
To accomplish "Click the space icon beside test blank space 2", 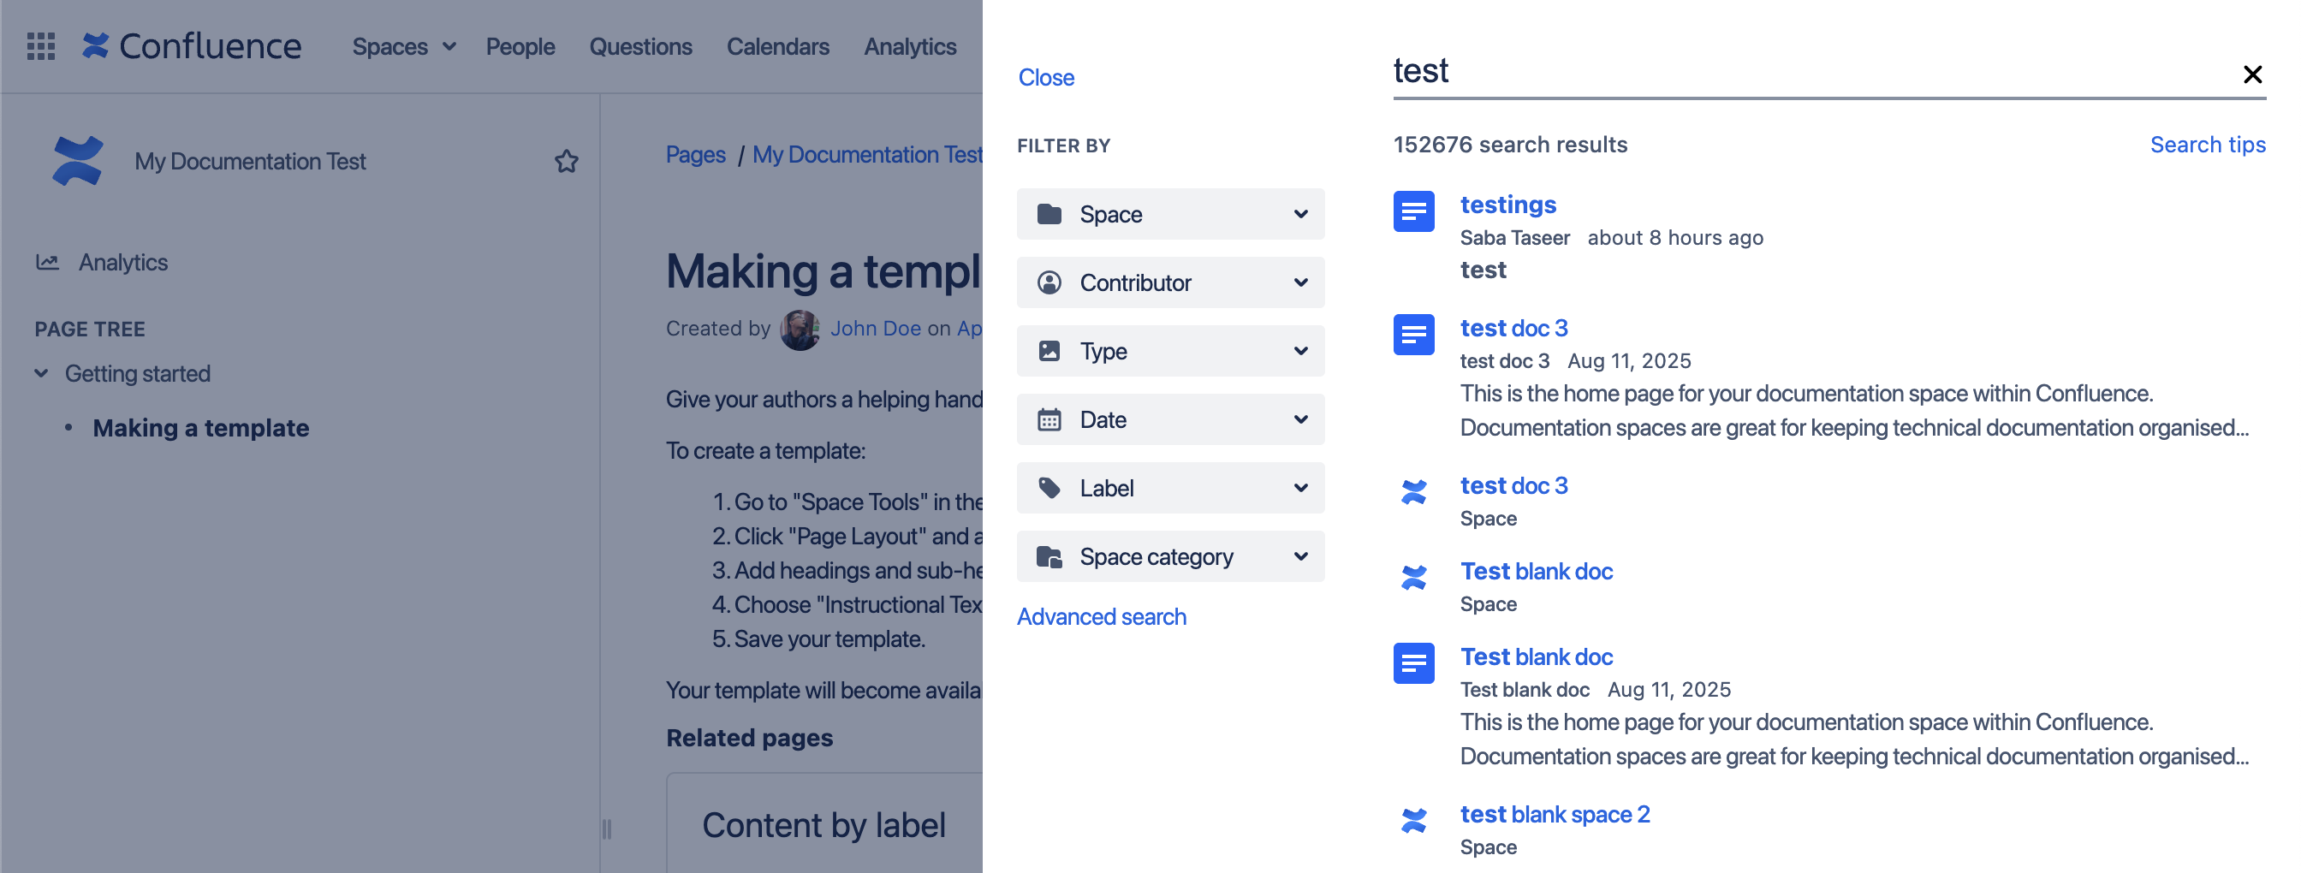I will pos(1413,820).
